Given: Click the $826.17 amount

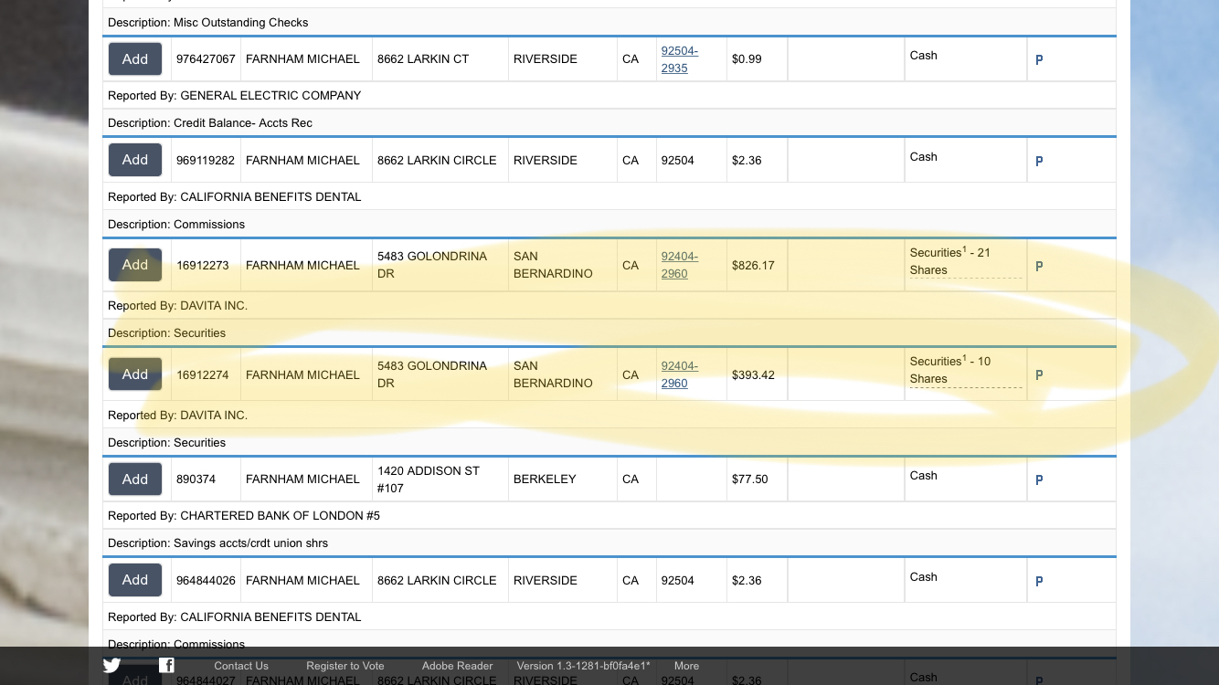Looking at the screenshot, I should point(753,266).
